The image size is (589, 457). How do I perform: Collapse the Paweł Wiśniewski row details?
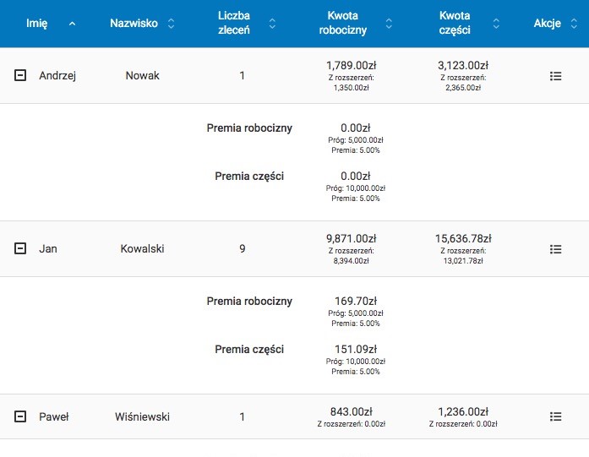(x=20, y=416)
